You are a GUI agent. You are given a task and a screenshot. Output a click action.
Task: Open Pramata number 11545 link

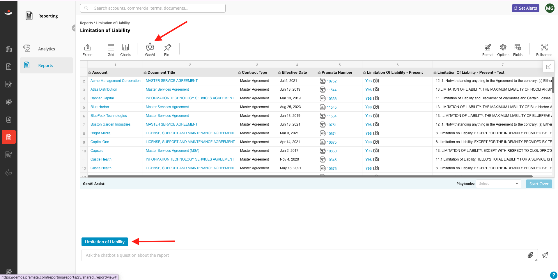point(332,108)
